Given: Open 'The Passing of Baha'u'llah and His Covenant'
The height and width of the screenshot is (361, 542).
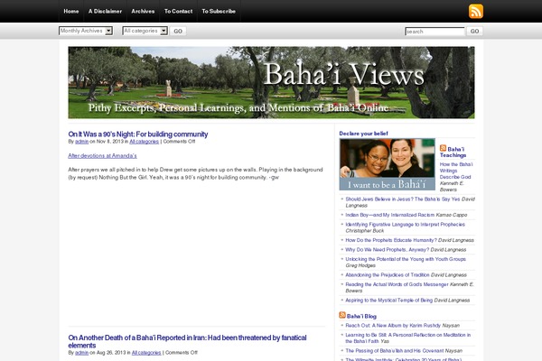Looking at the screenshot, I should 395,351.
